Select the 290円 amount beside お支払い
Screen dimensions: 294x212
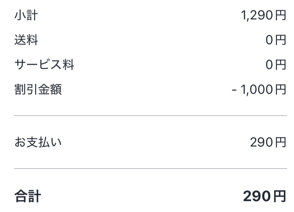[x=268, y=142]
